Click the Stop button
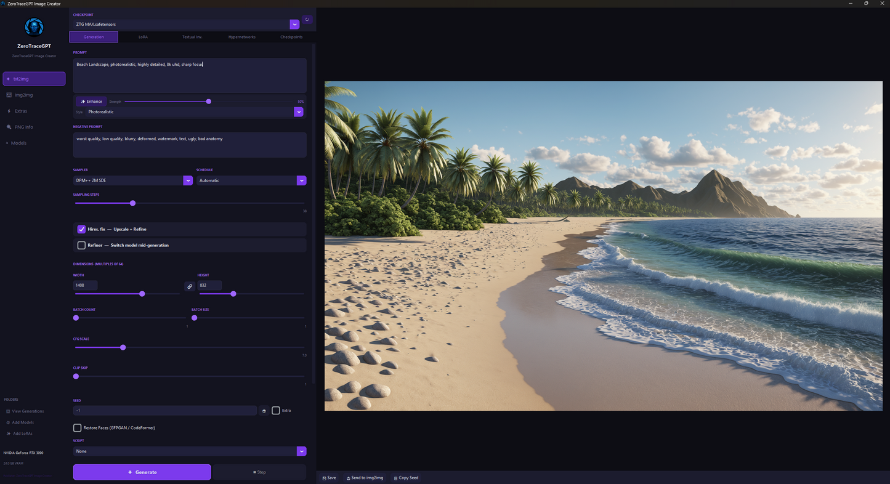Viewport: 890px width, 484px height. tap(259, 472)
